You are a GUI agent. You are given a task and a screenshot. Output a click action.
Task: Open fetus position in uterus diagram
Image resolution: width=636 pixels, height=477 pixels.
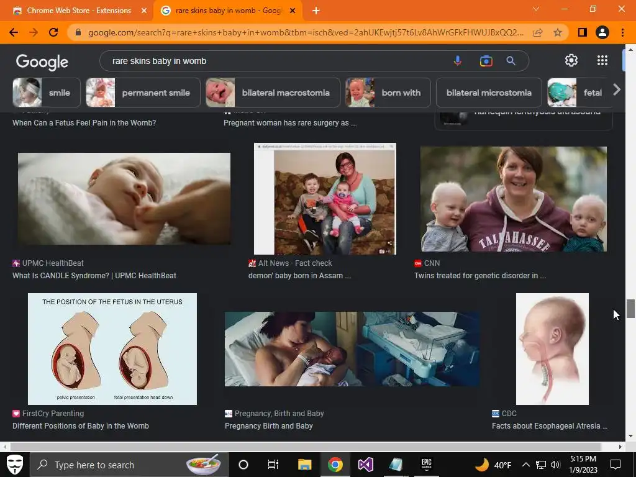[x=112, y=349]
